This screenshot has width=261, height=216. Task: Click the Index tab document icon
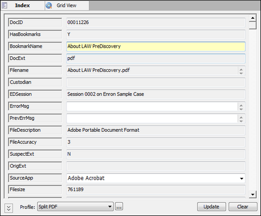pos(4,6)
